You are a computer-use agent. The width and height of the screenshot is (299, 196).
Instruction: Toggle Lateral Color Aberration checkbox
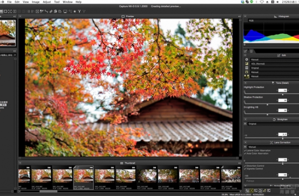click(245, 151)
